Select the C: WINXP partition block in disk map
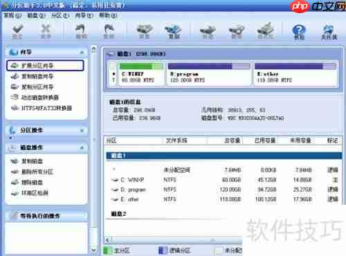 point(141,74)
